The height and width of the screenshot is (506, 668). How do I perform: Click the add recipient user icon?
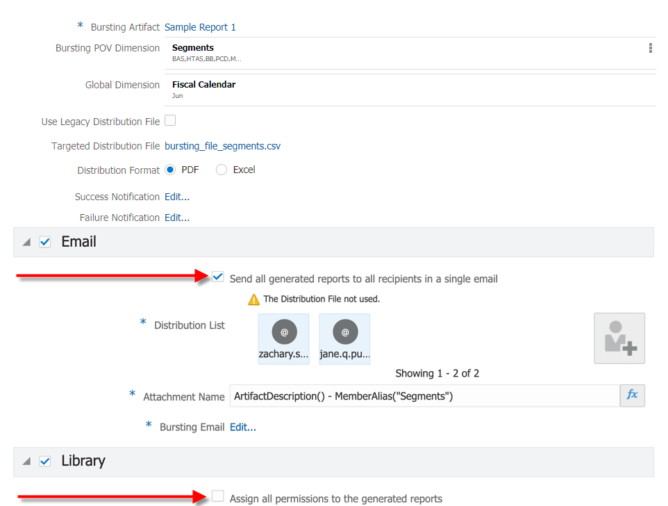pyautogui.click(x=619, y=338)
